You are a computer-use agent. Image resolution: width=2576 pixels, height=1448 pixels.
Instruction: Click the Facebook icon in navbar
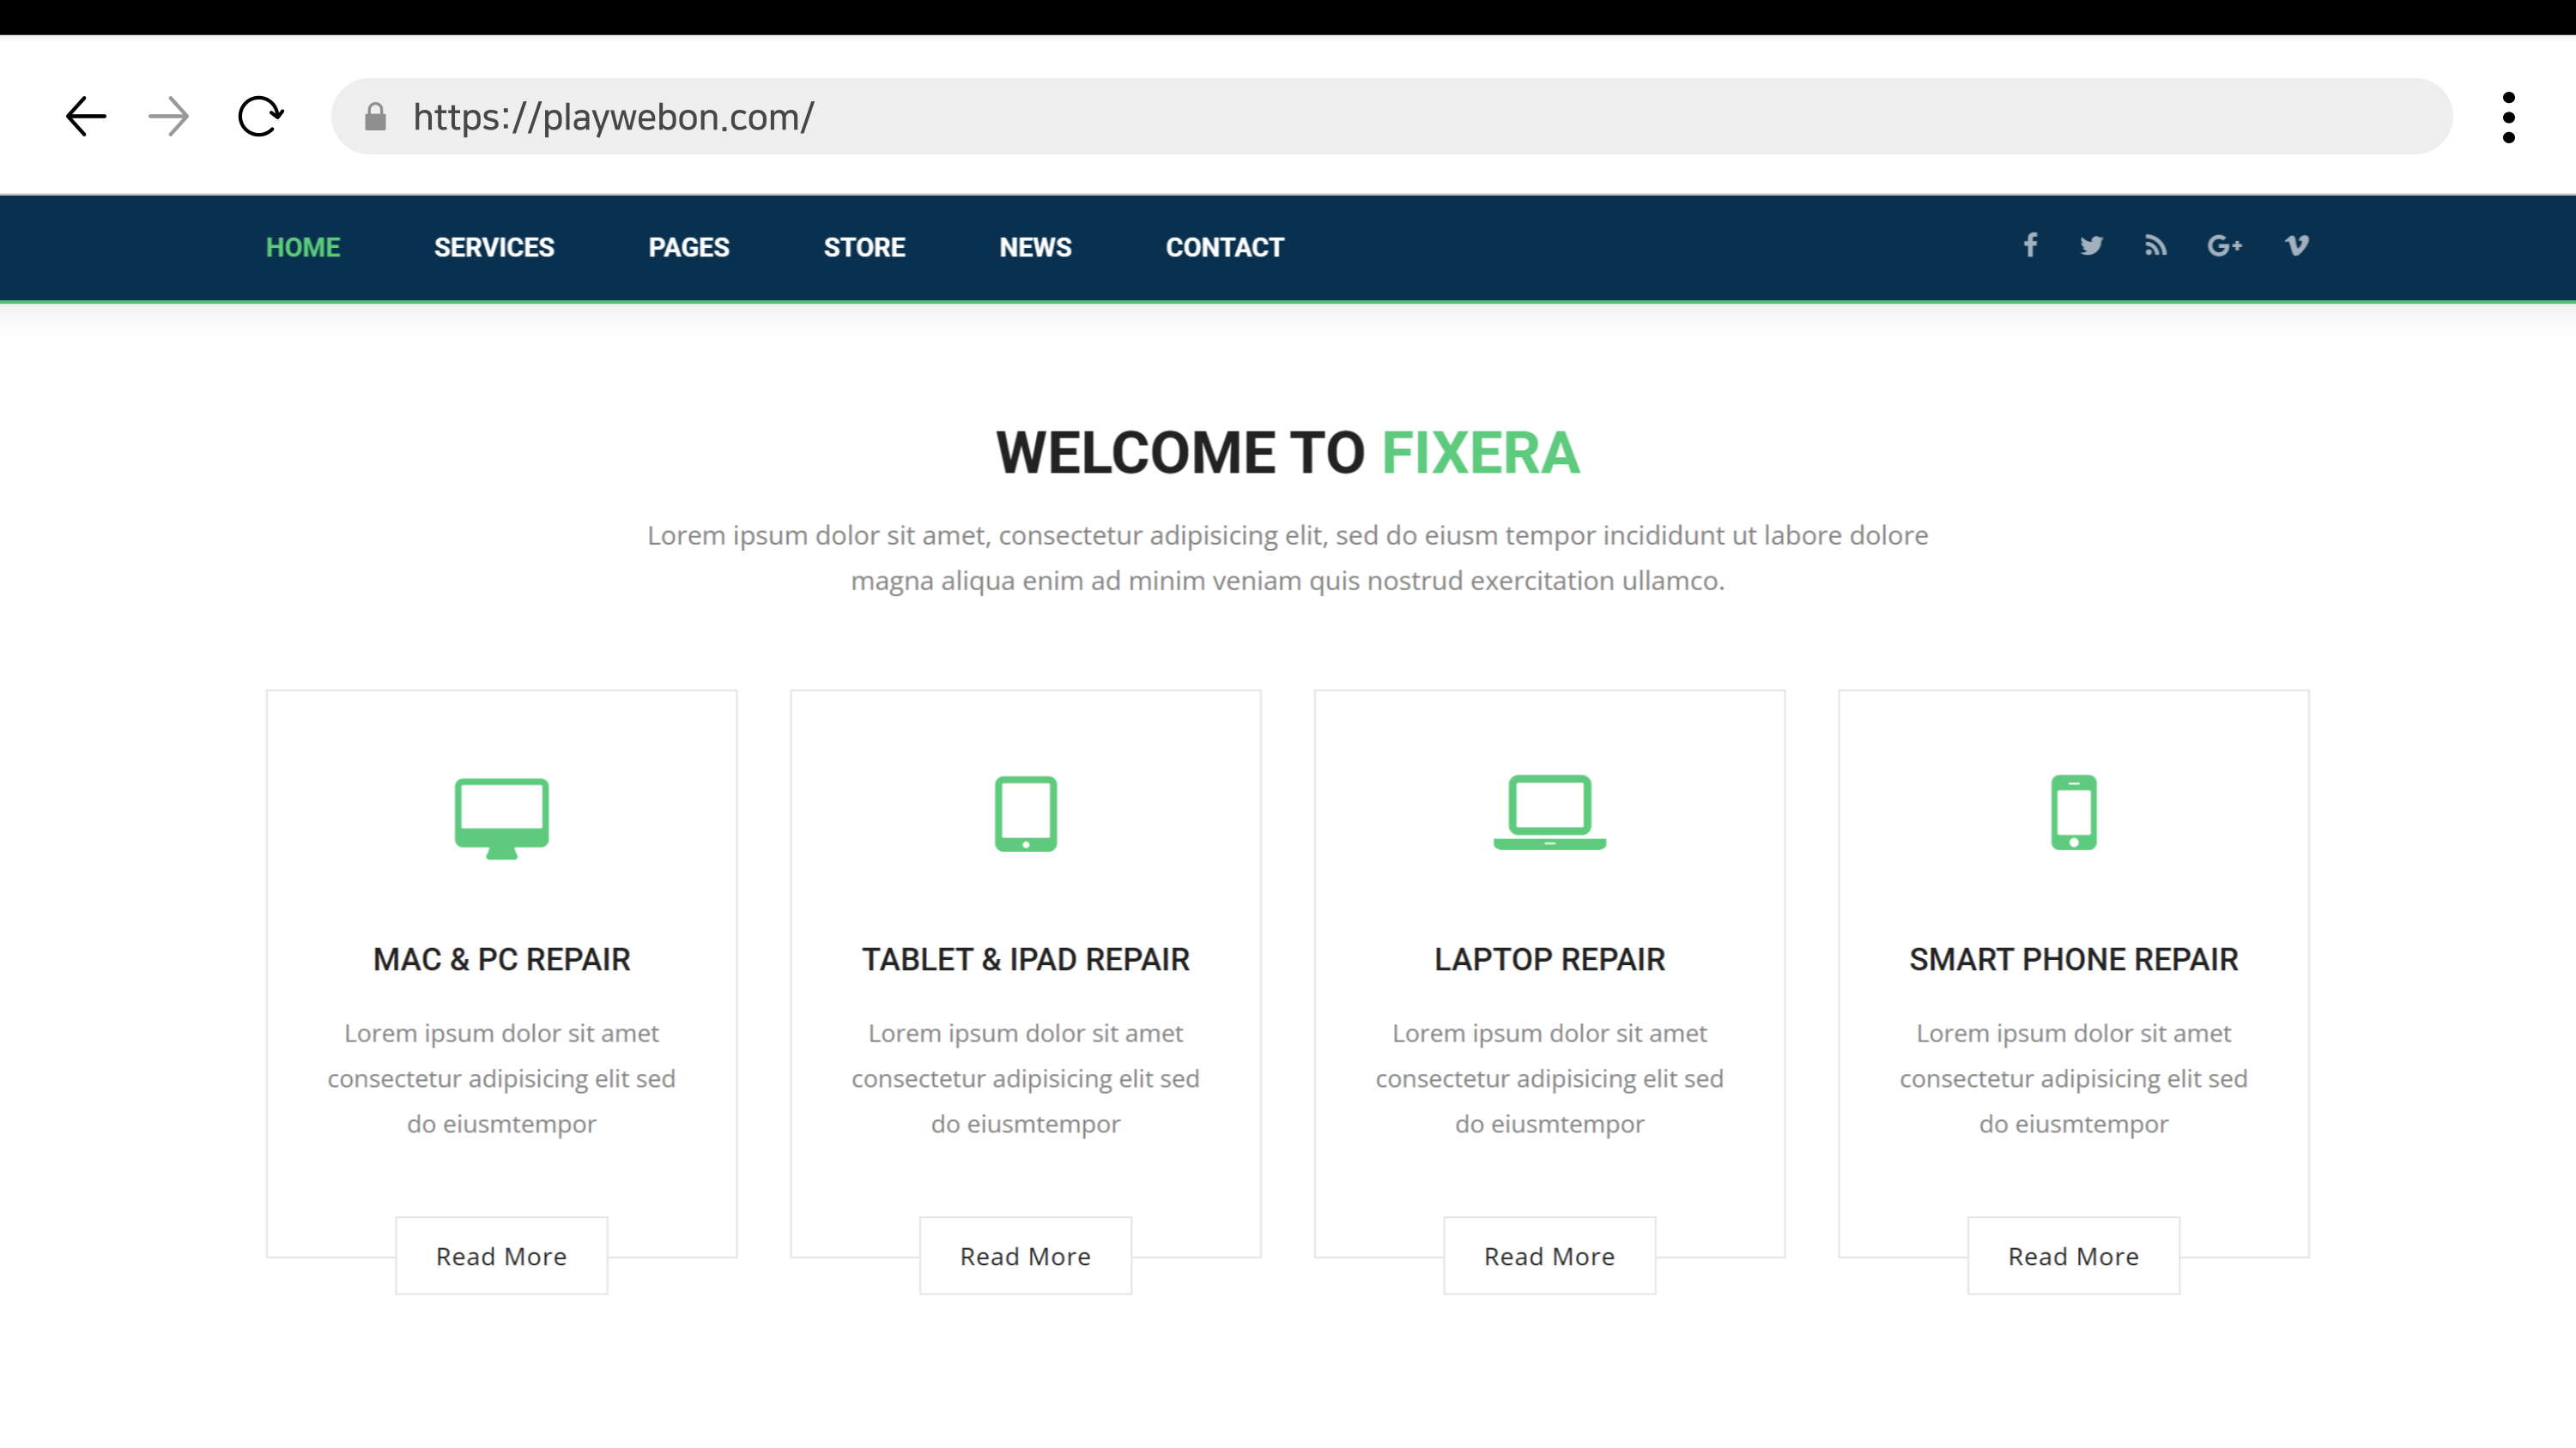point(2030,246)
